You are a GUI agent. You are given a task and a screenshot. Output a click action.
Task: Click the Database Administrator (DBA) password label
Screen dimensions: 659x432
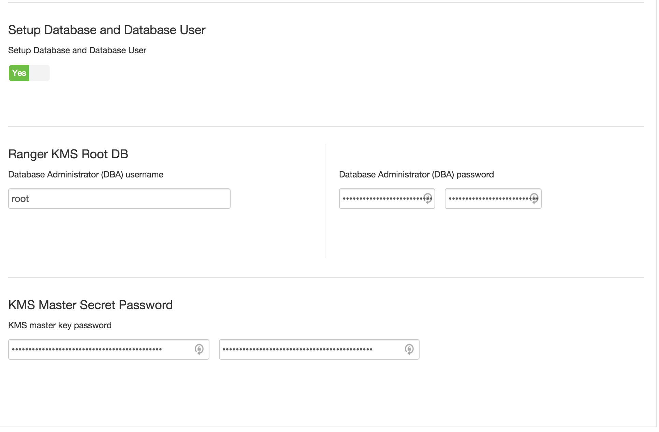tap(416, 174)
